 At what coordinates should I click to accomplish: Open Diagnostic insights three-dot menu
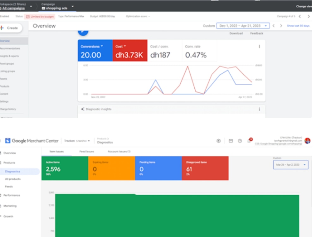[259, 109]
